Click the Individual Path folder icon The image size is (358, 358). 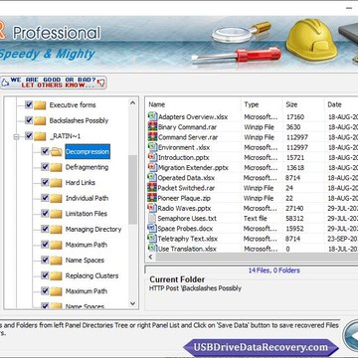pyautogui.click(x=56, y=198)
